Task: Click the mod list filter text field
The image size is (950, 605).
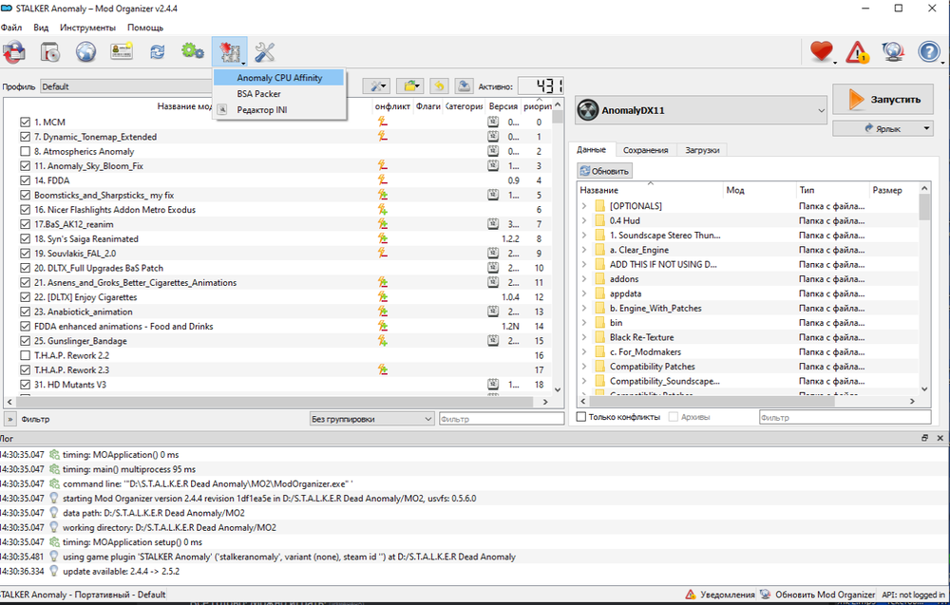Action: (500, 419)
